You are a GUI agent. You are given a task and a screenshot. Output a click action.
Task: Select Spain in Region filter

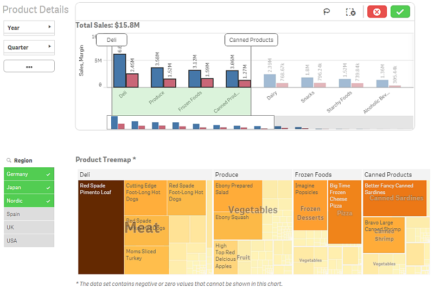click(x=29, y=214)
